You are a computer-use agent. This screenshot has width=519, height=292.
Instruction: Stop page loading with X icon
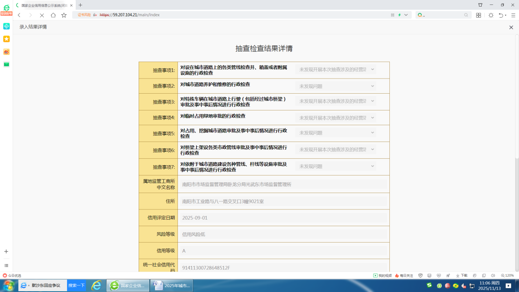pyautogui.click(x=42, y=15)
